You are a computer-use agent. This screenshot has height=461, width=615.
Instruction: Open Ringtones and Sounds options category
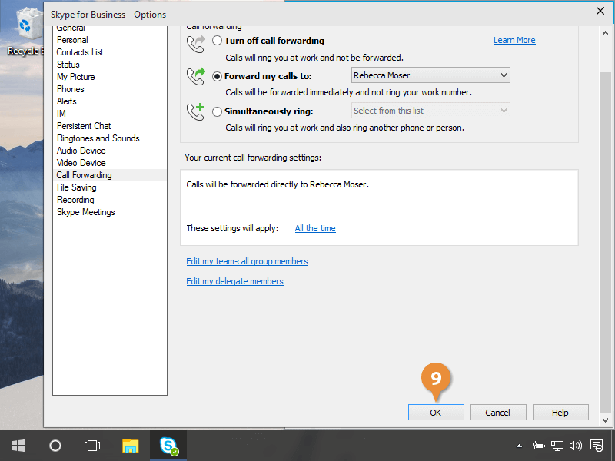pyautogui.click(x=98, y=138)
